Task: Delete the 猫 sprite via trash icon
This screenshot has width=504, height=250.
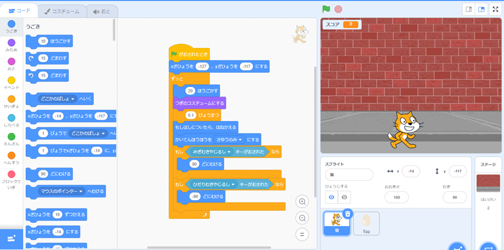Action: 348,214
